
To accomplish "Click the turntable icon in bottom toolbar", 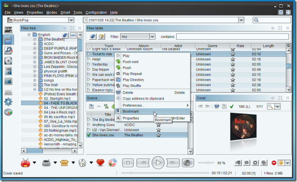I will pyautogui.click(x=46, y=163).
